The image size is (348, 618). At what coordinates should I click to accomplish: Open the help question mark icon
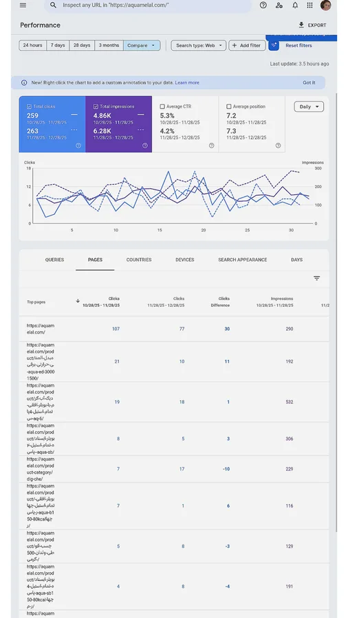[263, 5]
